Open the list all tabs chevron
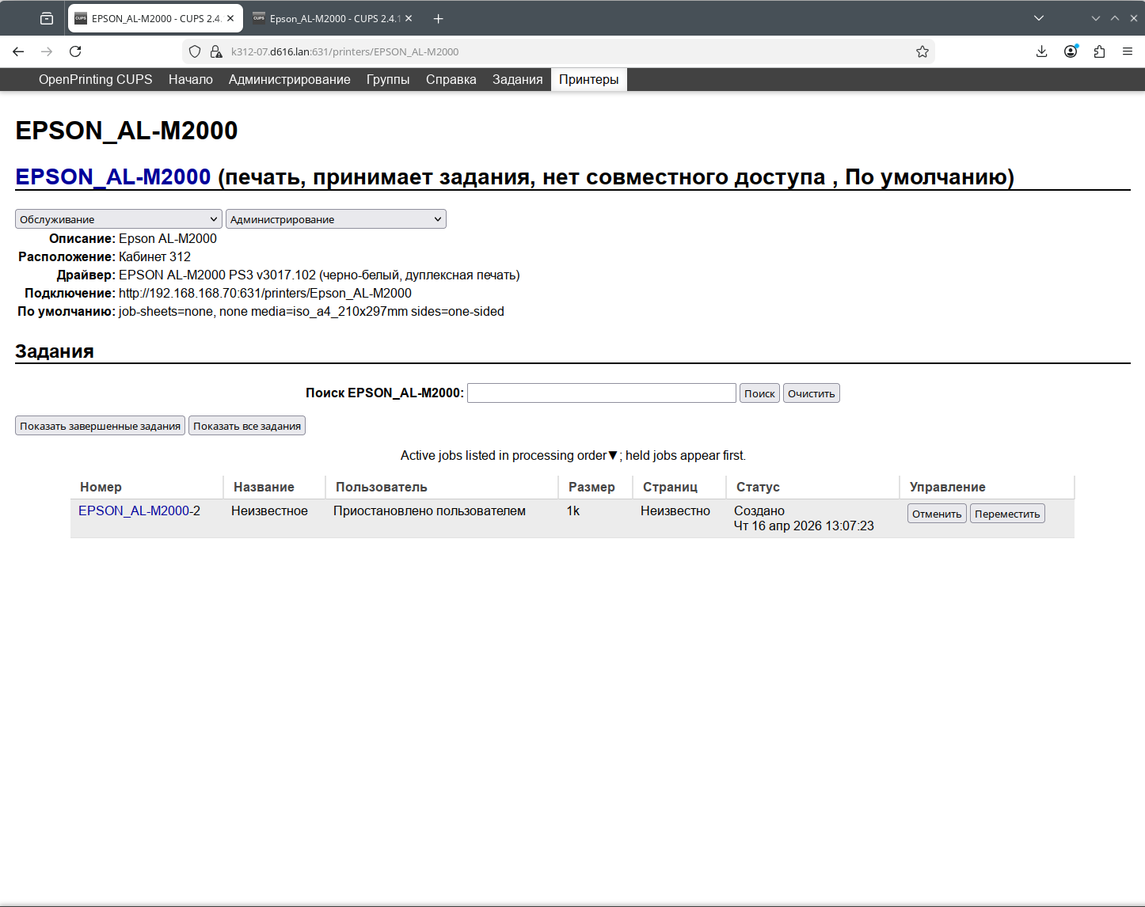1145x907 pixels. tap(1038, 18)
